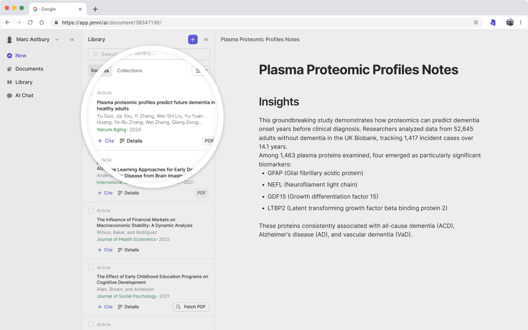The width and height of the screenshot is (528, 330).
Task: Check the Financial Markets article checkbox
Action: 91,210
